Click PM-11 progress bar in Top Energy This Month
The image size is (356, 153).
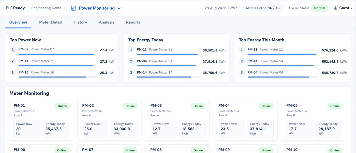tap(283, 54)
